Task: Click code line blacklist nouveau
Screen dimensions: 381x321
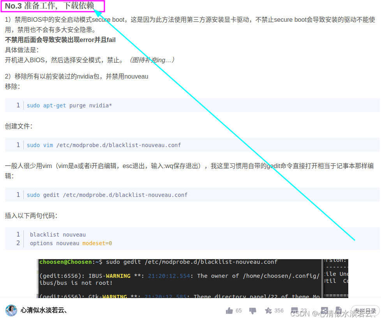Action: click(x=58, y=235)
